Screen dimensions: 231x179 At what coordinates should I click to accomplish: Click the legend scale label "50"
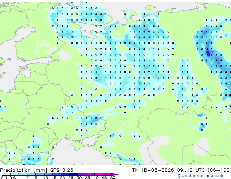point(113,178)
